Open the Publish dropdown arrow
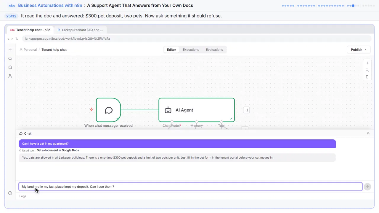The width and height of the screenshot is (379, 213). [x=365, y=50]
